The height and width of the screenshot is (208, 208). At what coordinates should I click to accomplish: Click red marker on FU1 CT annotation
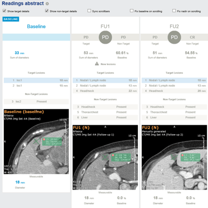pyautogui.click(x=113, y=155)
